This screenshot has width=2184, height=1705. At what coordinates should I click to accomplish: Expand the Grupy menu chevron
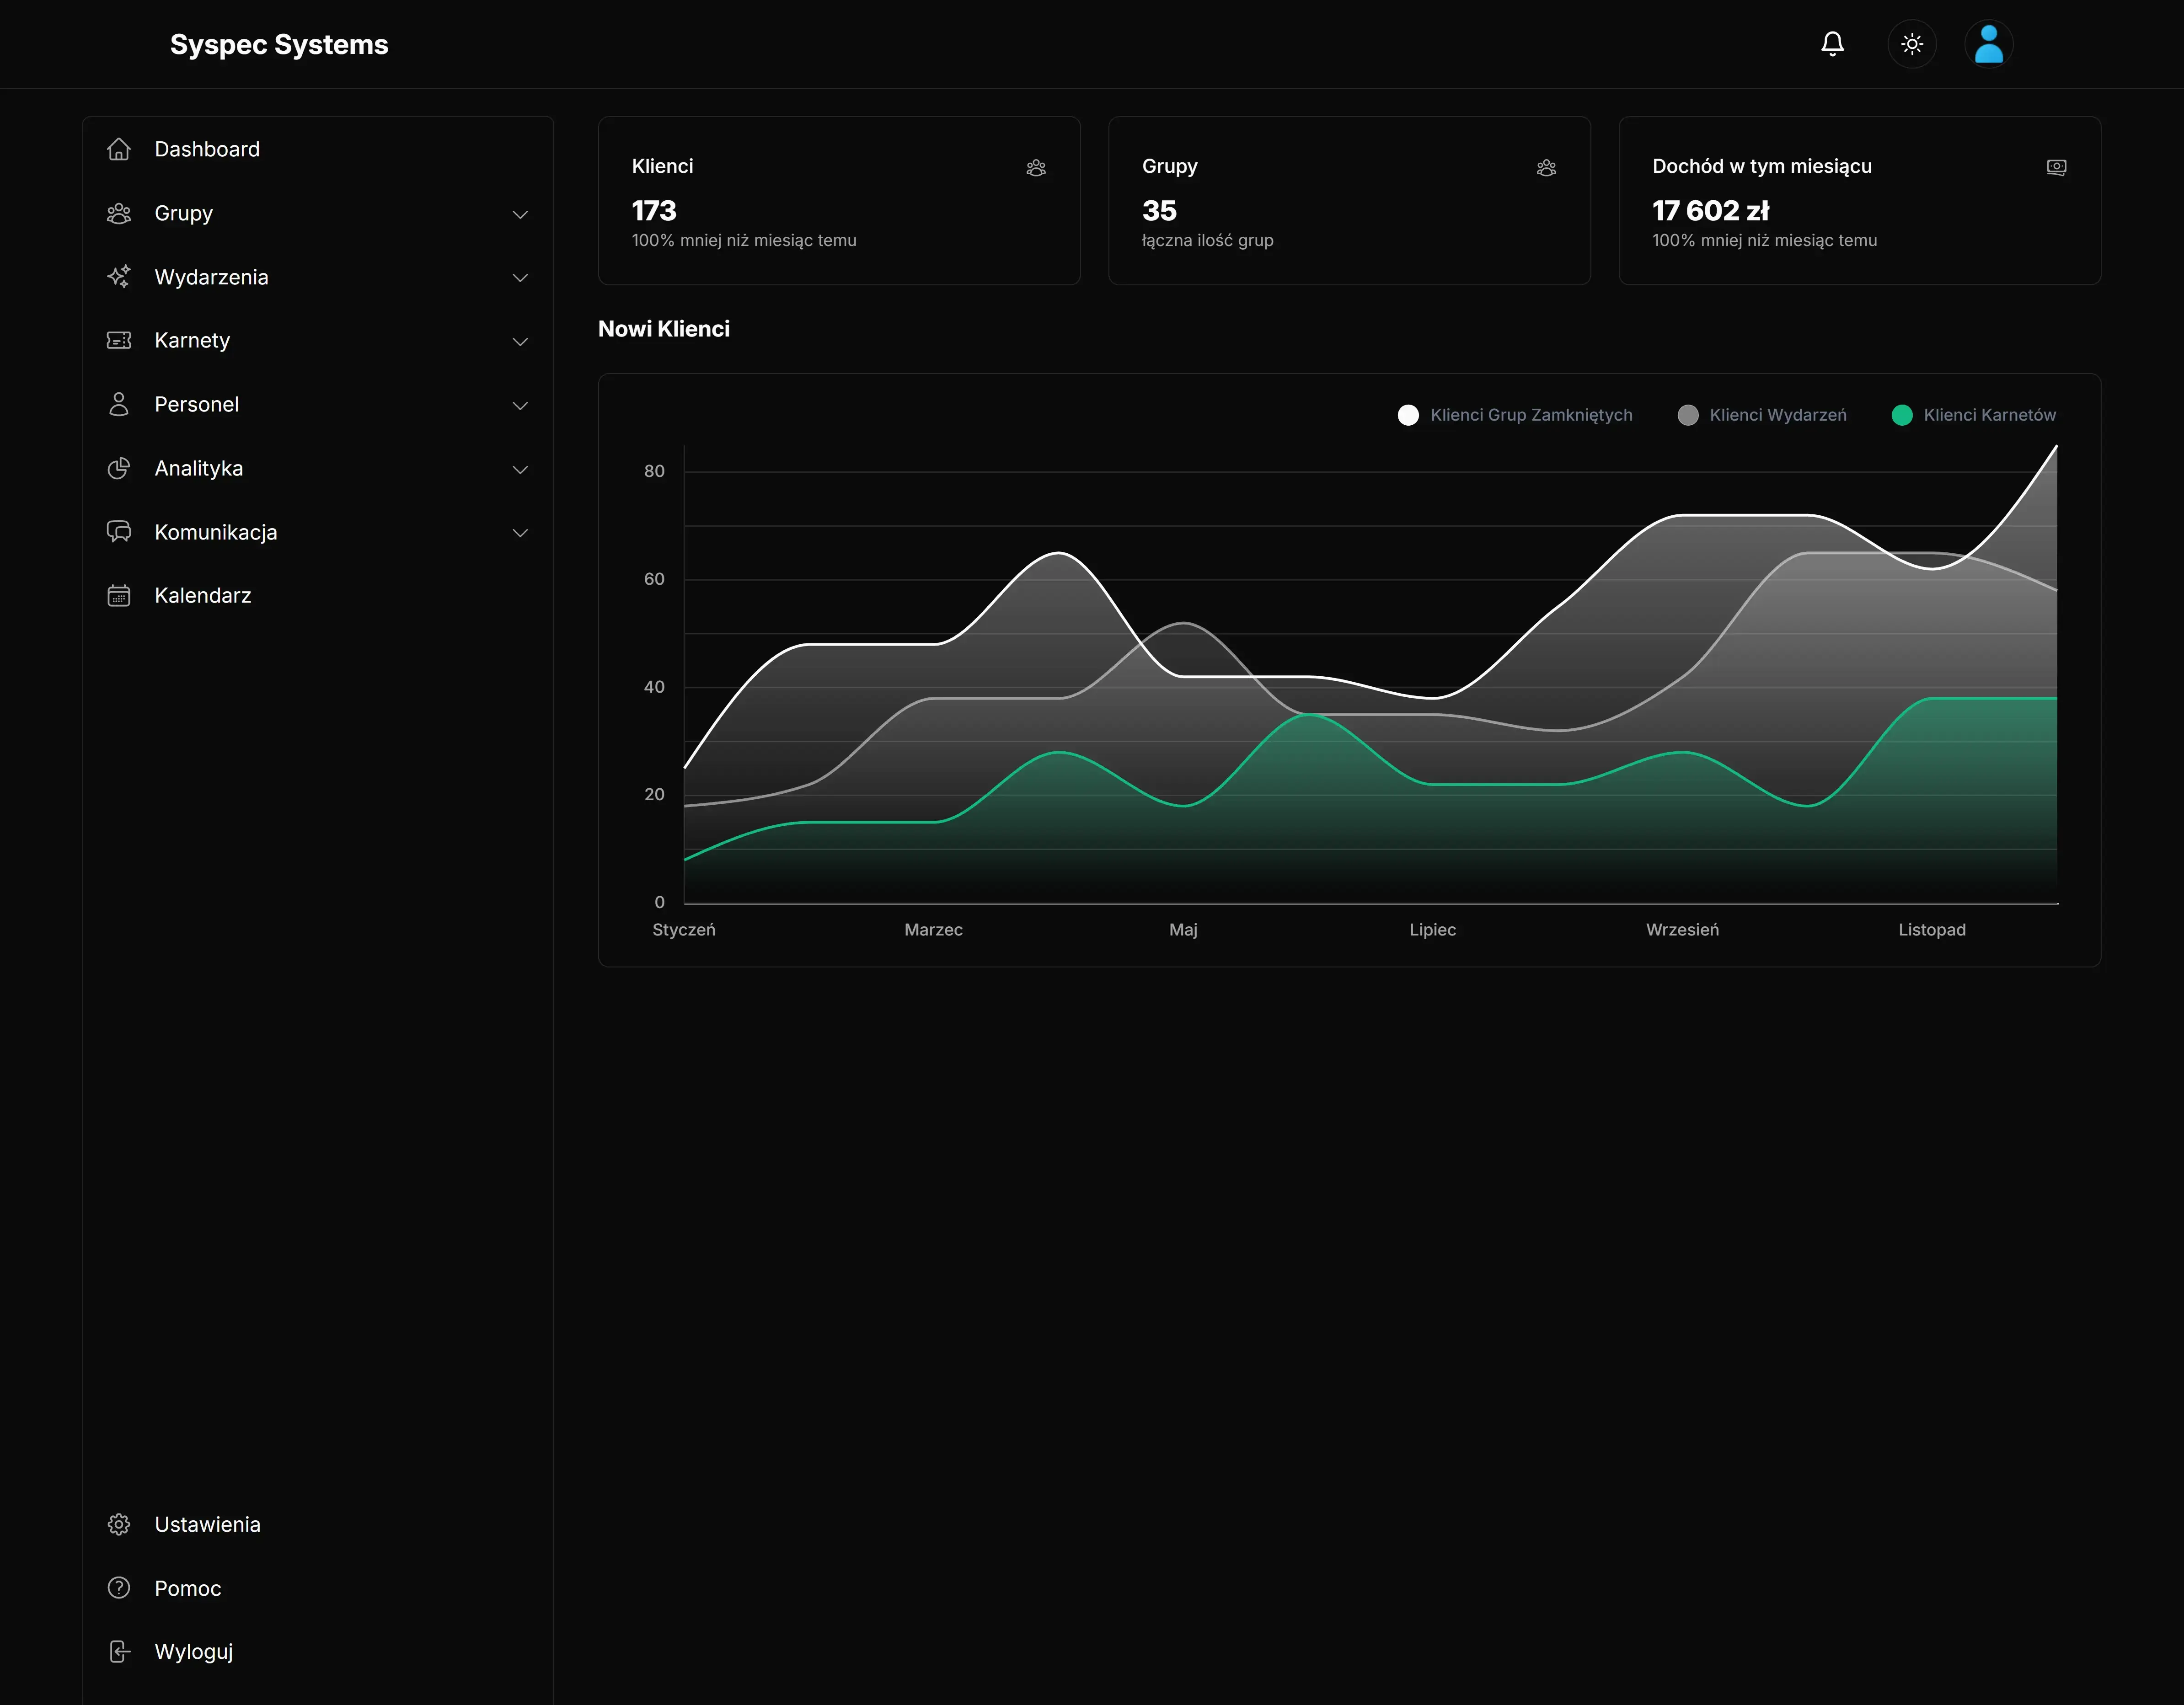click(520, 214)
